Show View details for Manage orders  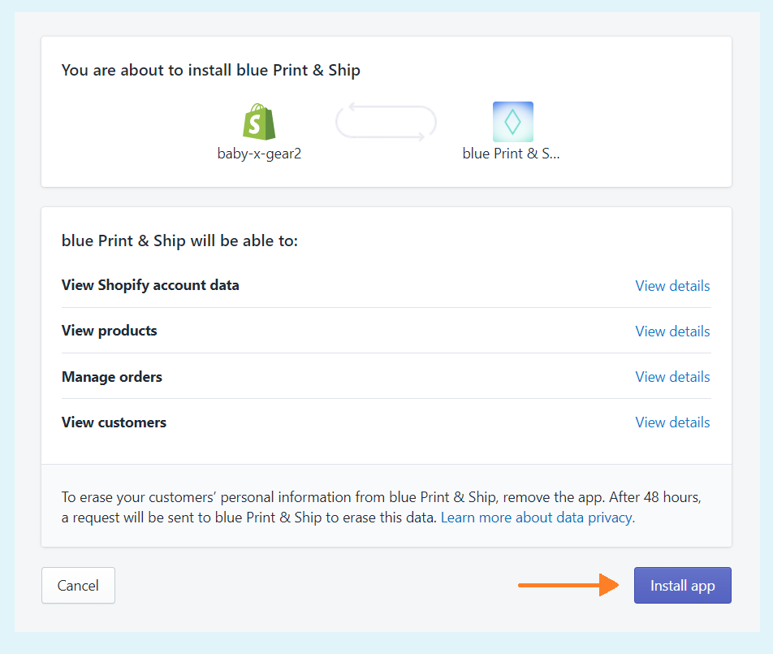click(672, 377)
